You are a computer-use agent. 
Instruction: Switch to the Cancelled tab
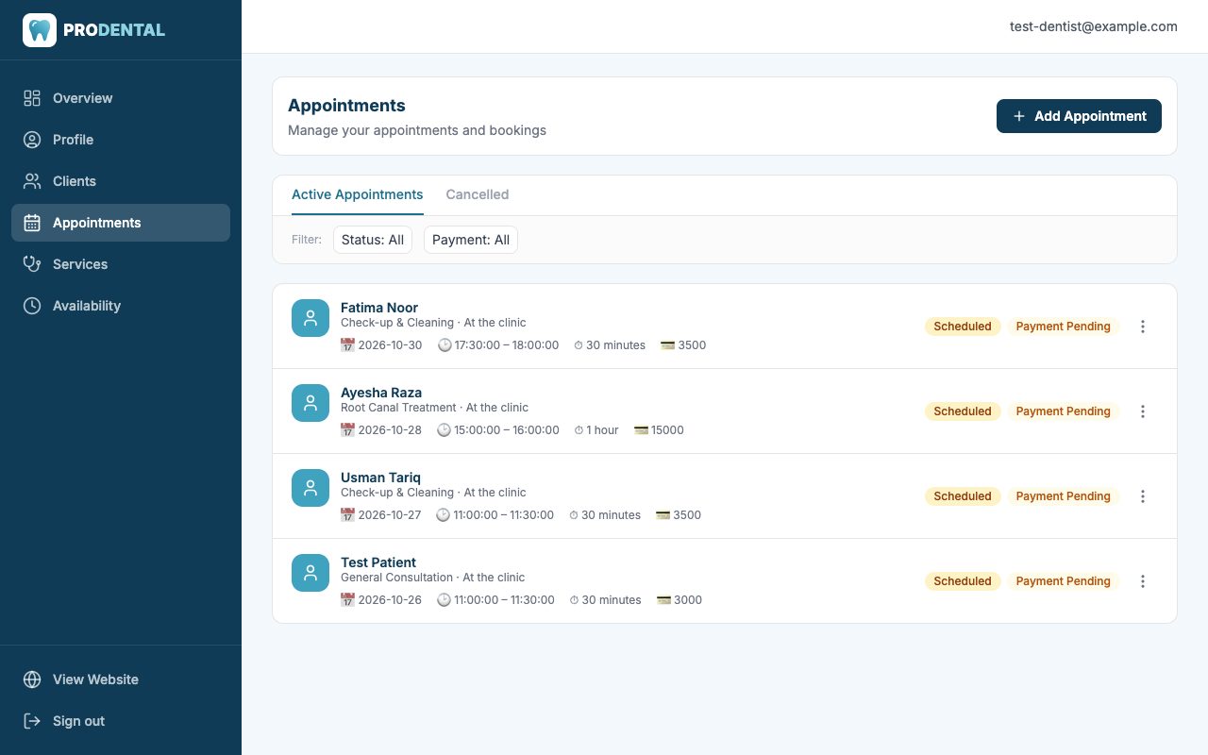click(x=478, y=194)
